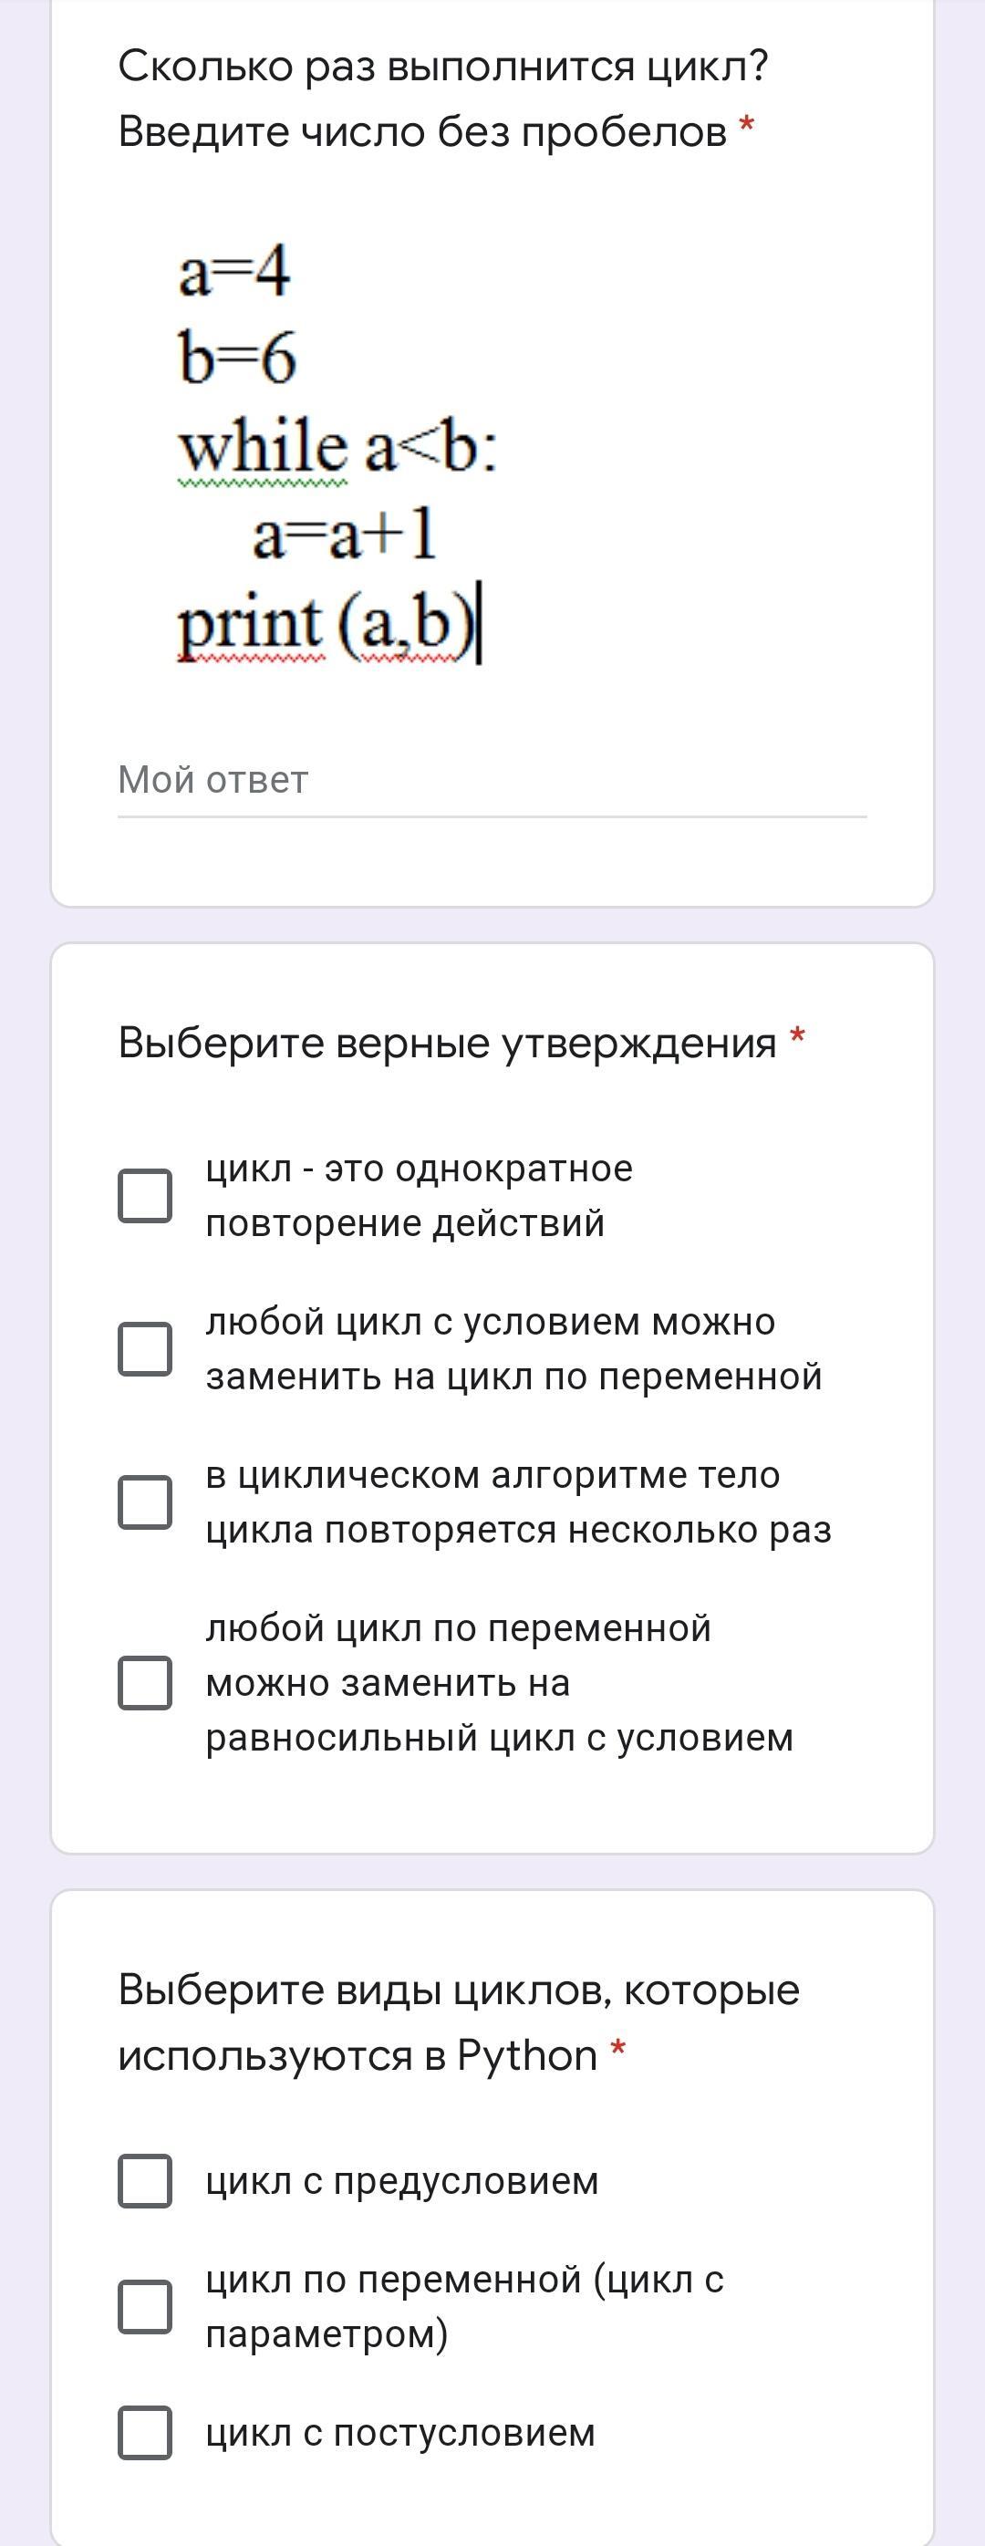Click label text "цикл с предусловием"

[x=402, y=2181]
